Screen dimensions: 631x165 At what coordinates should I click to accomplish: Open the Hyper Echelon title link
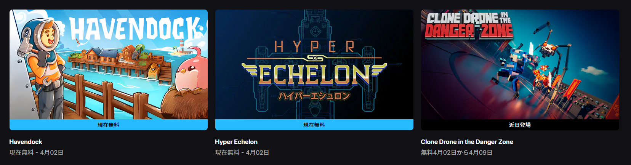click(x=236, y=142)
